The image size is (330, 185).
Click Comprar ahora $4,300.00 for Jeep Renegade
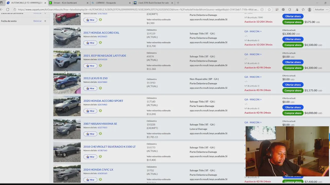click(293, 68)
